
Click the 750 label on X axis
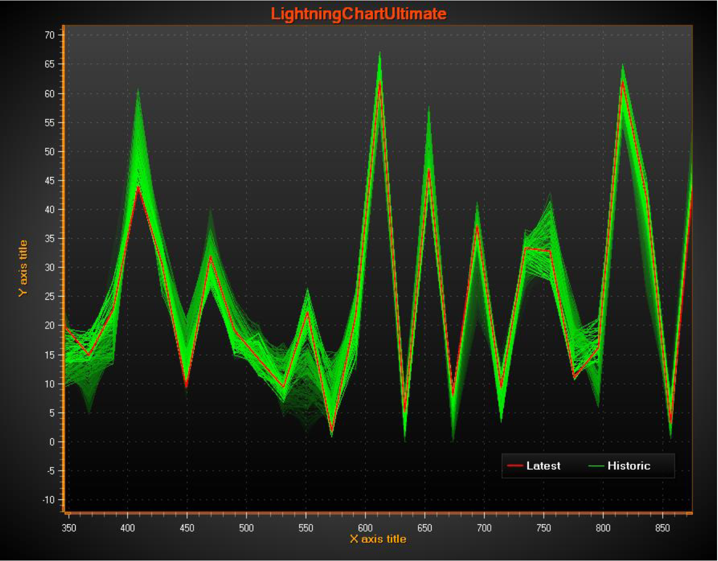click(x=543, y=528)
